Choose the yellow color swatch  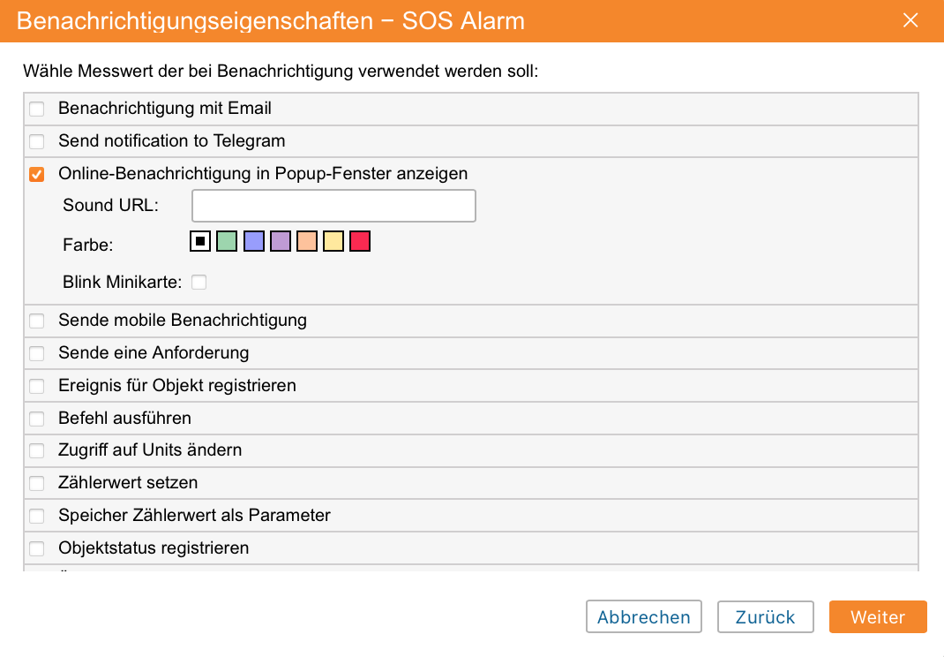pyautogui.click(x=333, y=241)
